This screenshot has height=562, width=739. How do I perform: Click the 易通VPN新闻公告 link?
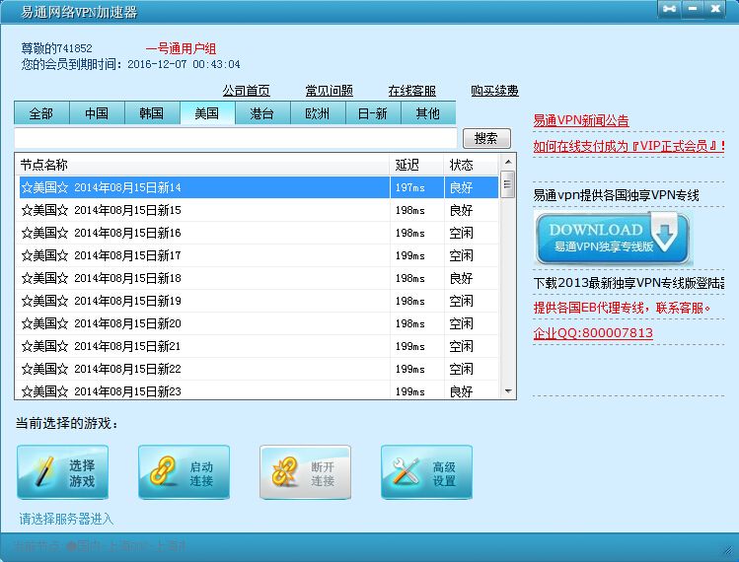pyautogui.click(x=581, y=120)
